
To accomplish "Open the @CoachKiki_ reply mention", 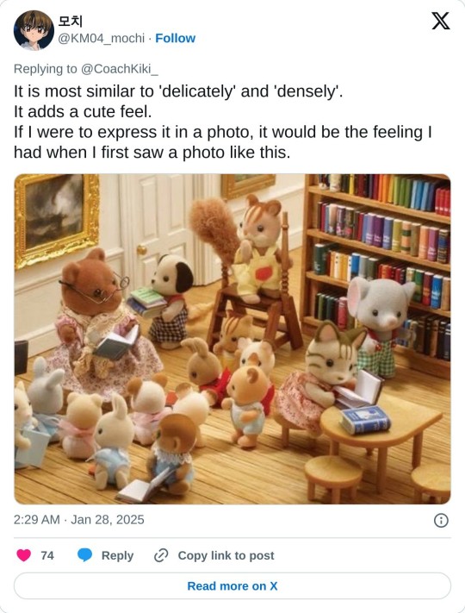I will tap(120, 69).
